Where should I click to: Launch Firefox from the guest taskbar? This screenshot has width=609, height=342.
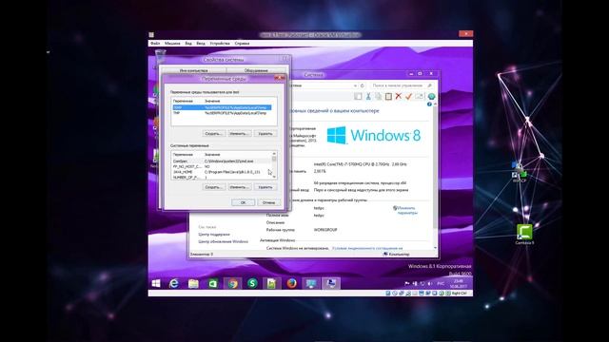[x=291, y=283]
